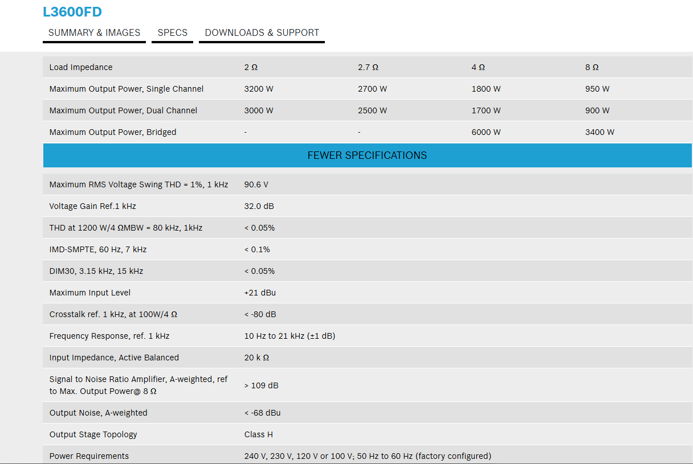693x464 pixels.
Task: Click the 90.6 V value
Action: [256, 184]
